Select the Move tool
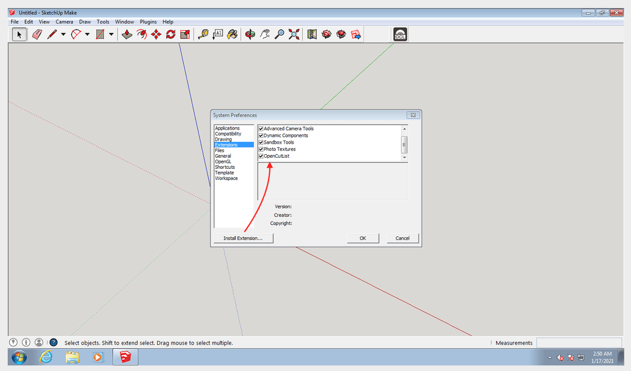This screenshot has width=631, height=371. 156,35
